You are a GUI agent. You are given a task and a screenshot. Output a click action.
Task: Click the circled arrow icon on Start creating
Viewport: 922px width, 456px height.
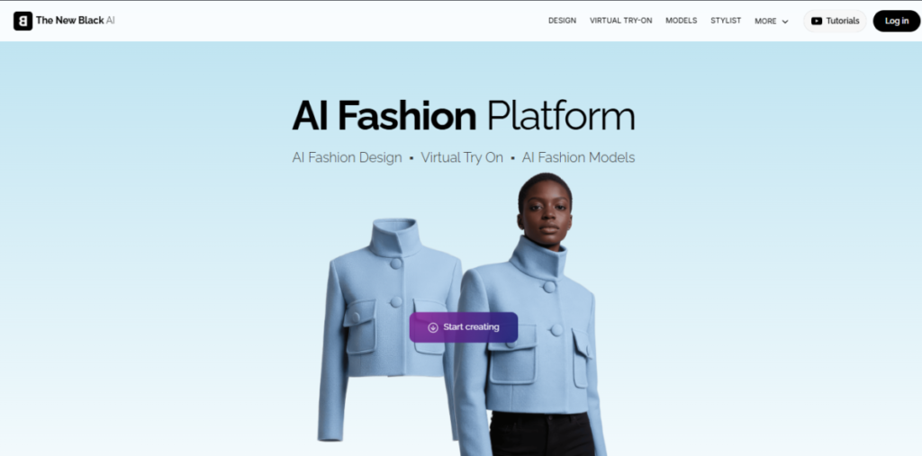pyautogui.click(x=433, y=327)
